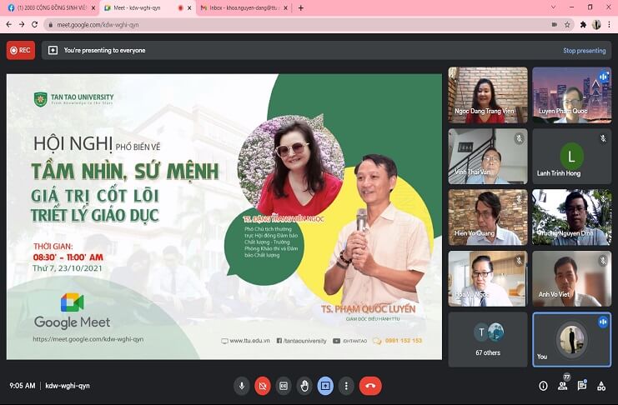Open the 67 others participants tile
This screenshot has height=405, width=618.
click(x=488, y=340)
